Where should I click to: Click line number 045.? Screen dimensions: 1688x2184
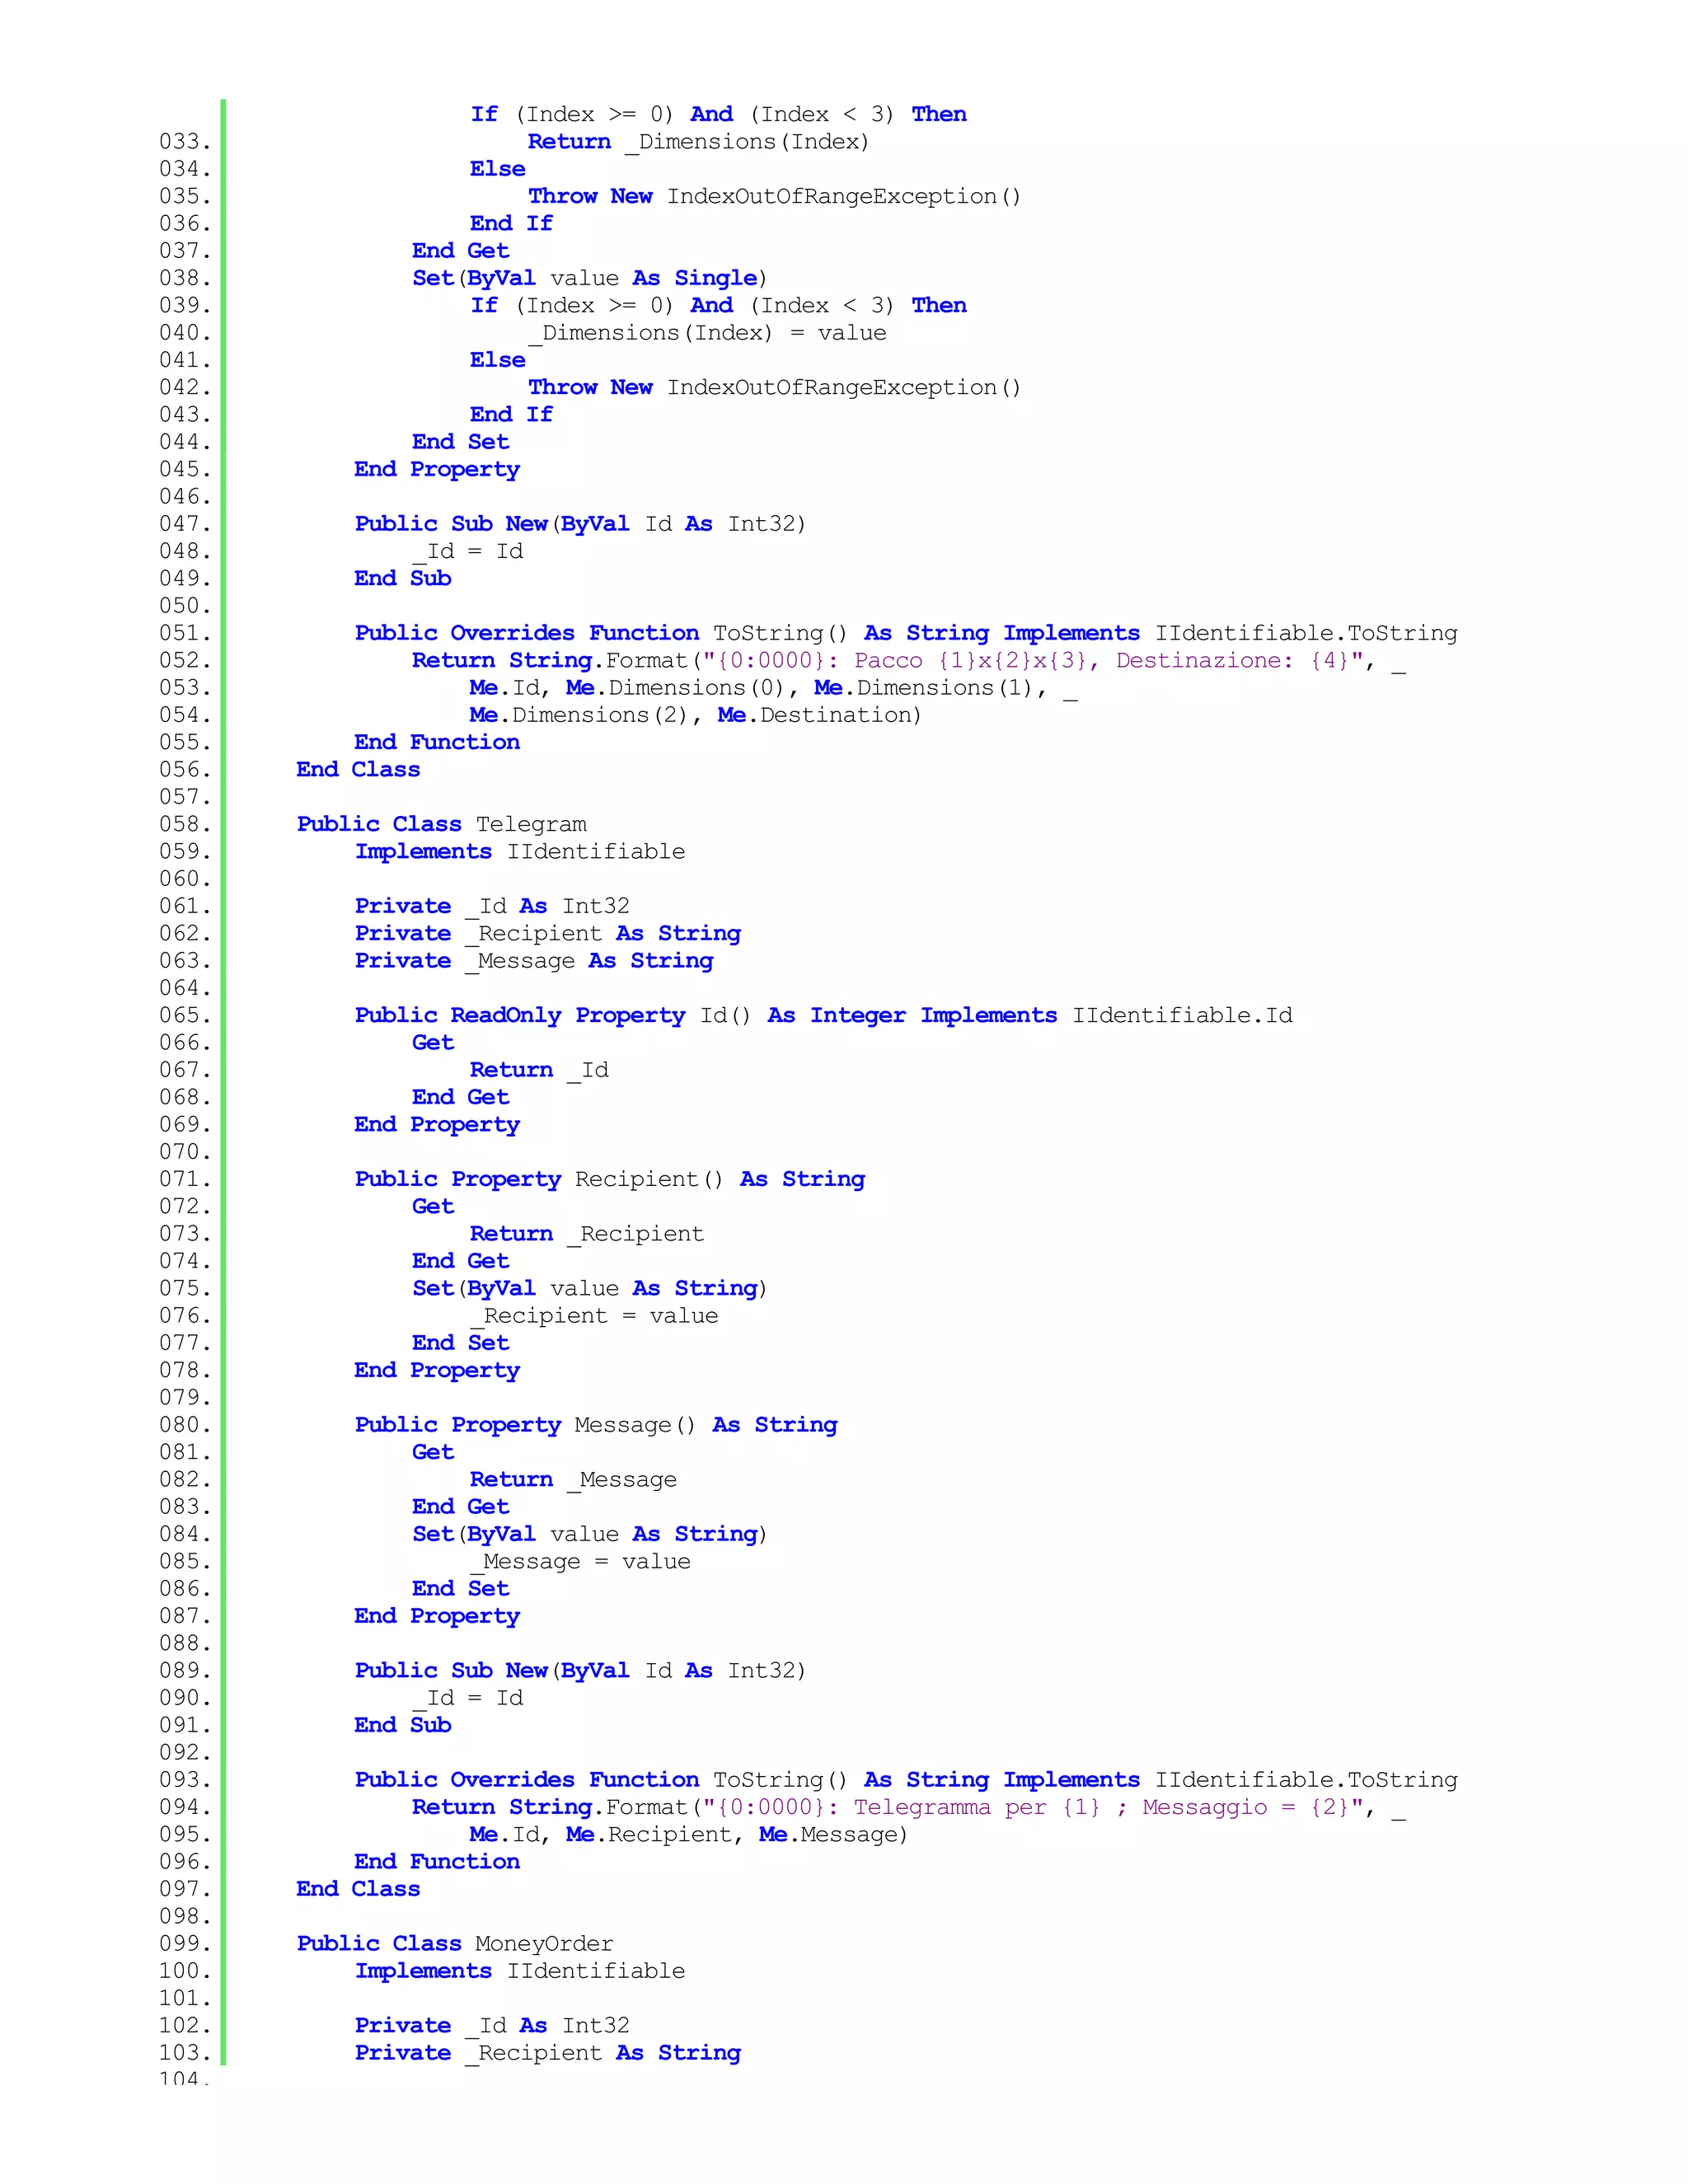pos(185,469)
